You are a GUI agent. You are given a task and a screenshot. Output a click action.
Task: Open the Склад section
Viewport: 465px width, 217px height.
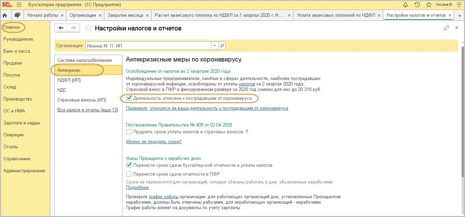[10, 87]
